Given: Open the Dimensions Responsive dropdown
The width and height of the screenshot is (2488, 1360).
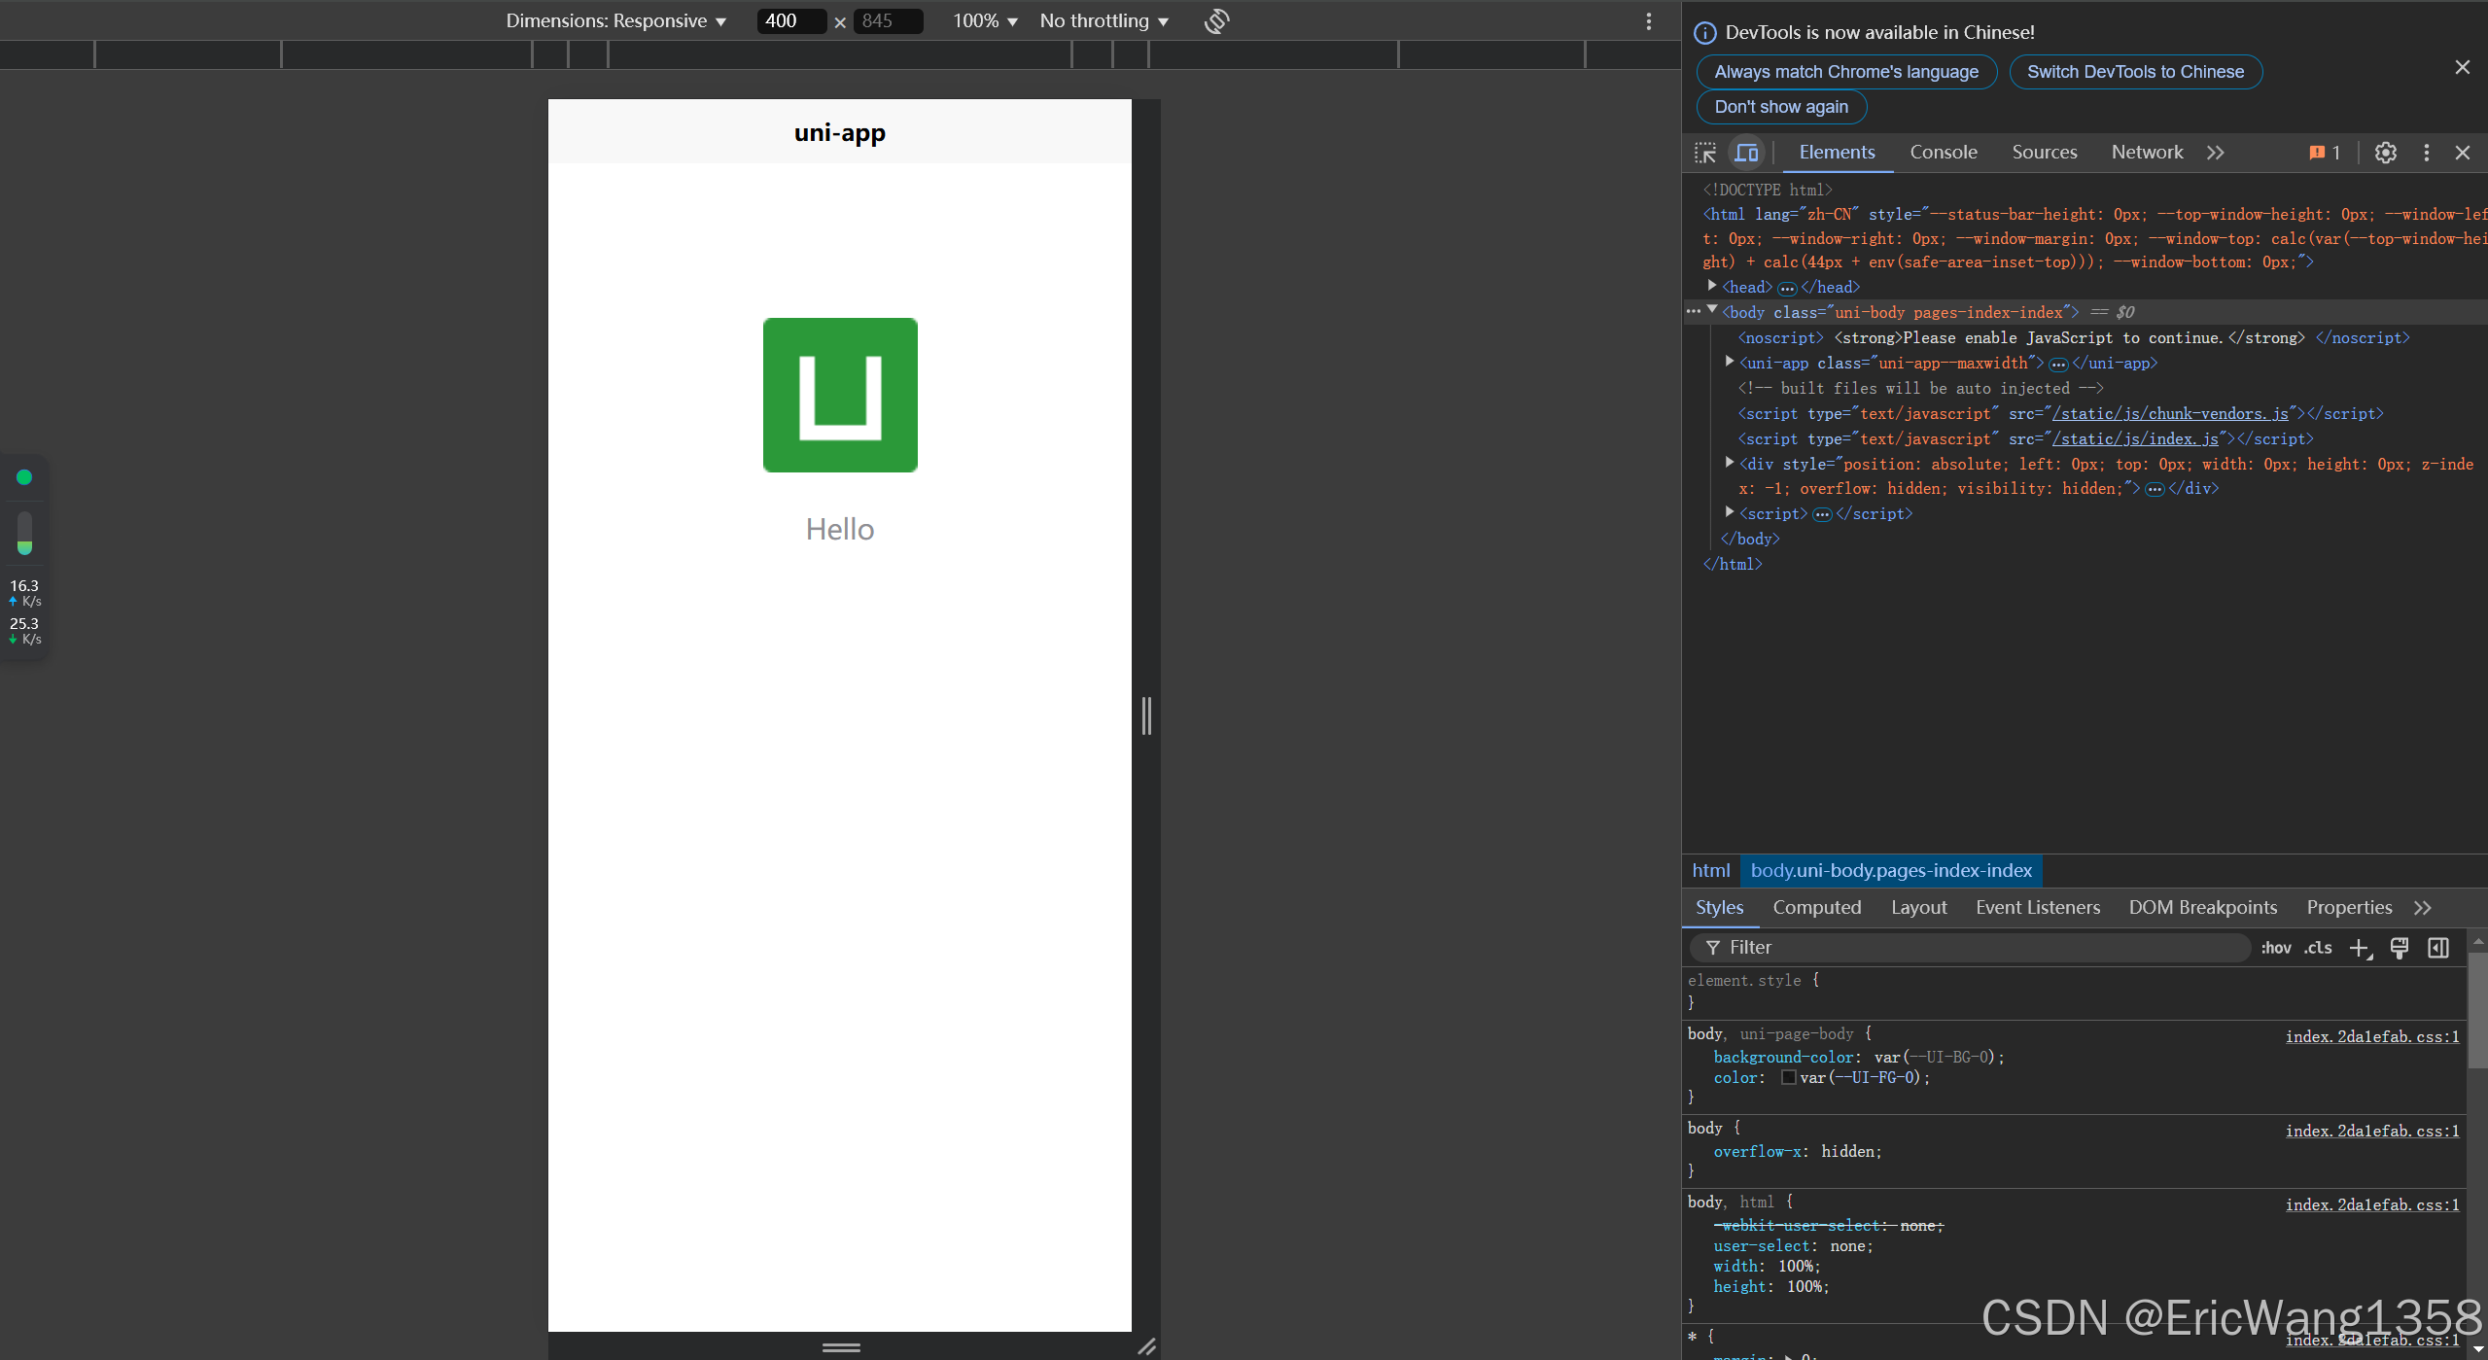Looking at the screenshot, I should 615,20.
